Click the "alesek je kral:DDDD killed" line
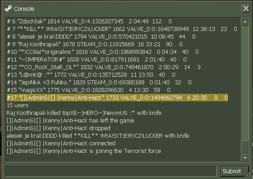This screenshot has width=253, height=179. click(x=98, y=135)
